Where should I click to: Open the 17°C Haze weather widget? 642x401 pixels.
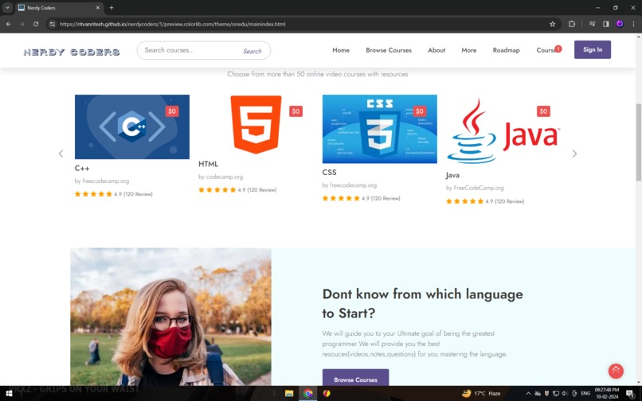[x=481, y=394]
